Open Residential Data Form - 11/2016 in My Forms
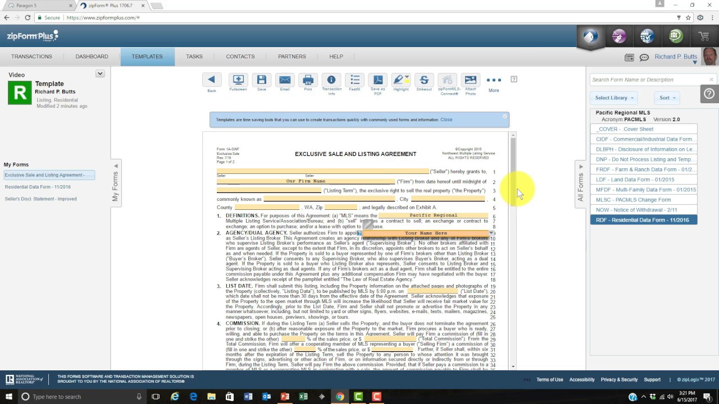The image size is (719, 404). [38, 187]
